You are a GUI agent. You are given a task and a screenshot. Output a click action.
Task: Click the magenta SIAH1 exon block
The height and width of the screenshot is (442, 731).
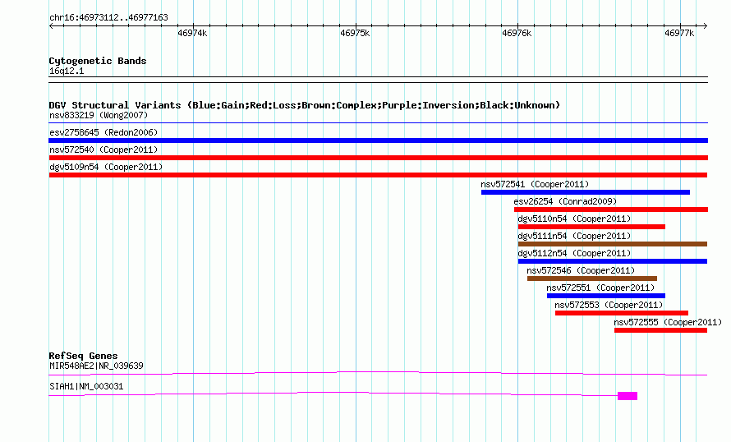pos(628,396)
